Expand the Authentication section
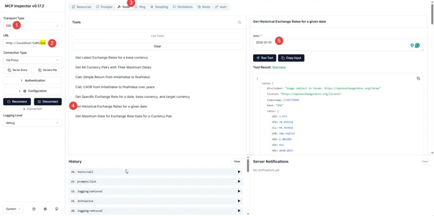This screenshot has height=216, width=434. (x=32, y=80)
